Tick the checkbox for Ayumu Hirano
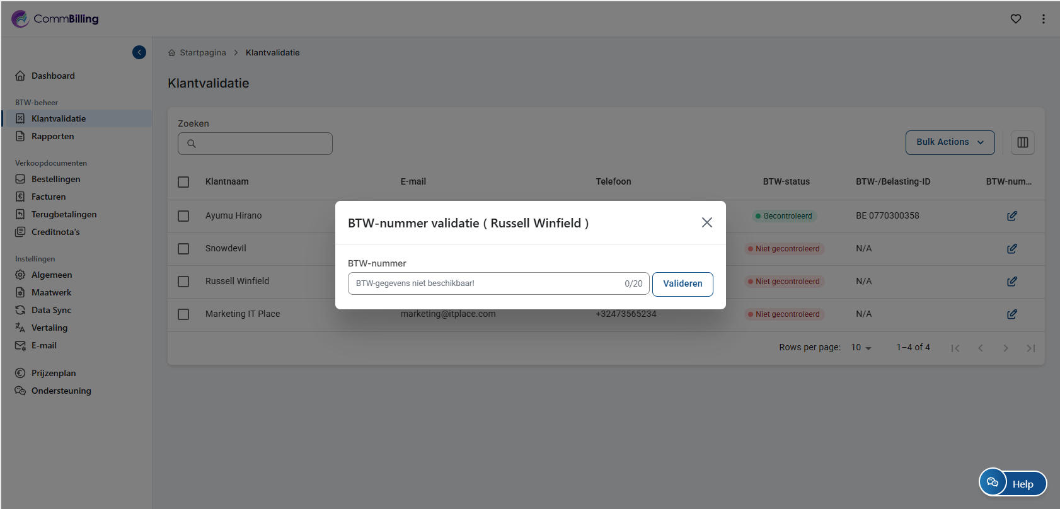1060x509 pixels. 183,216
